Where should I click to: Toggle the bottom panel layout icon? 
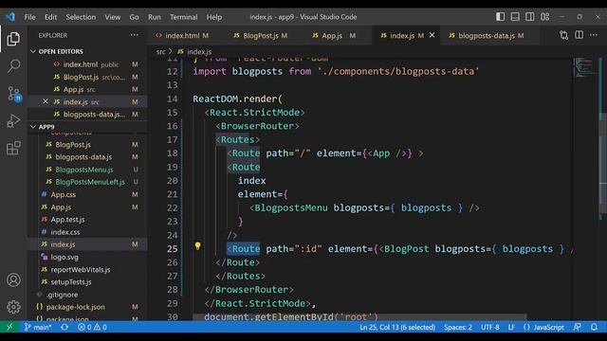[515, 17]
